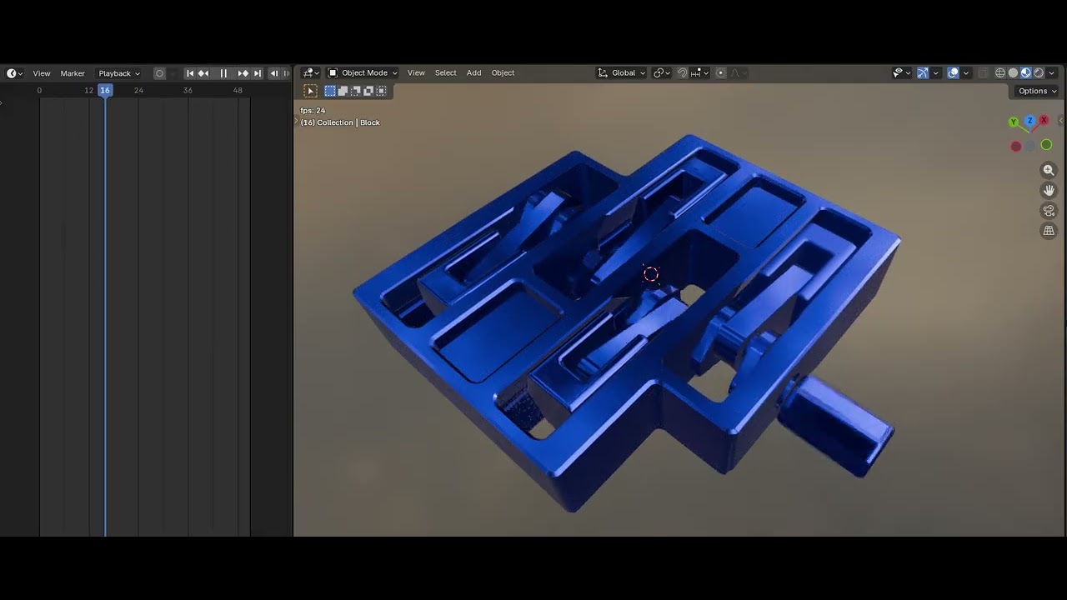
Task: Jump to the last frame
Action: [x=257, y=73]
